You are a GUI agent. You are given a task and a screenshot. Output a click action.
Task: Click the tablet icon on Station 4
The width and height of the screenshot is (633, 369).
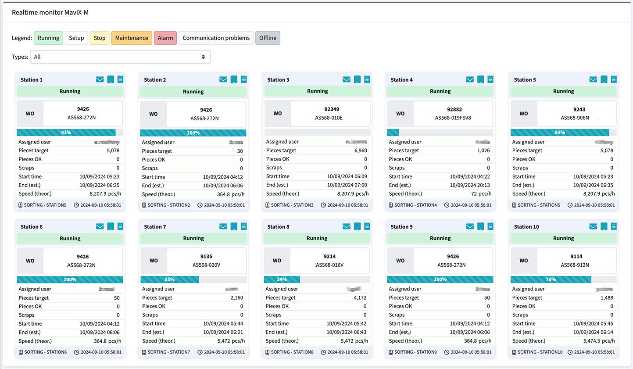pos(481,79)
